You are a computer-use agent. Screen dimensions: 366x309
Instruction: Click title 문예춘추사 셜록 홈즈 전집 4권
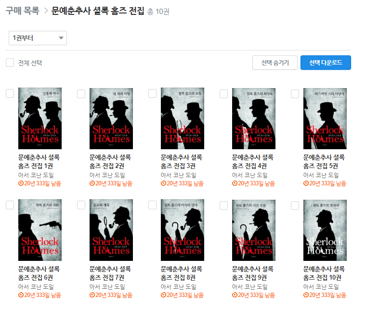tap(252, 161)
